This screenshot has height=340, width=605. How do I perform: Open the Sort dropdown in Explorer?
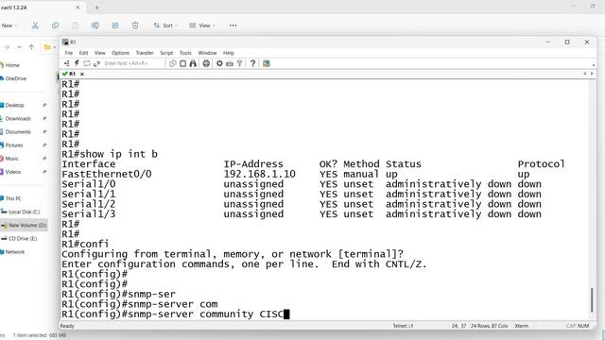pyautogui.click(x=165, y=25)
